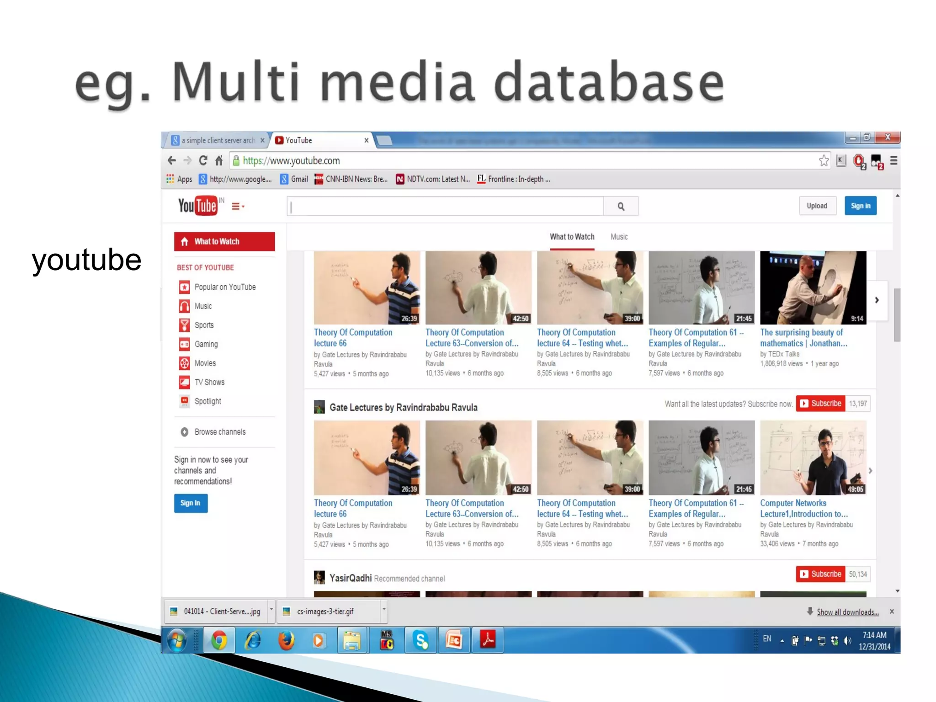The height and width of the screenshot is (702, 936).
Task: Open dropdown arrow for 041014 Client-Serve download
Action: click(271, 610)
